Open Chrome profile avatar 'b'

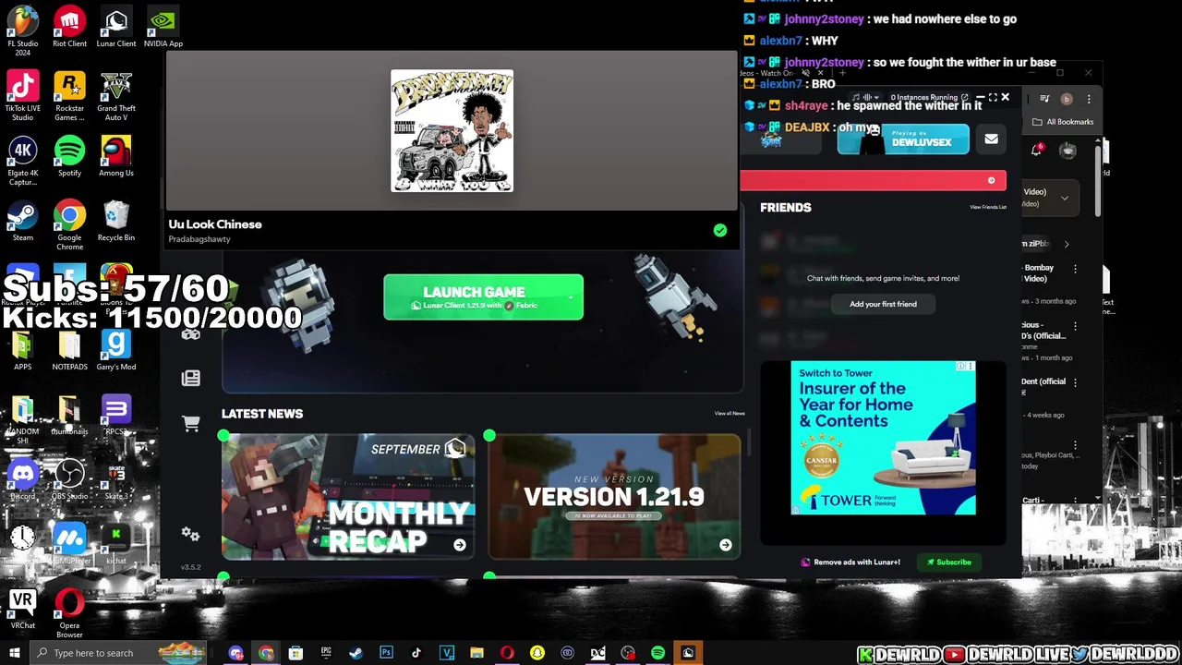1067,99
